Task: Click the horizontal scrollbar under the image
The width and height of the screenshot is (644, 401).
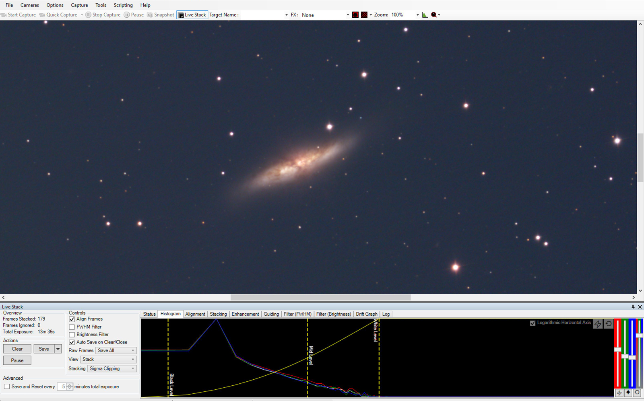Action: coord(320,298)
